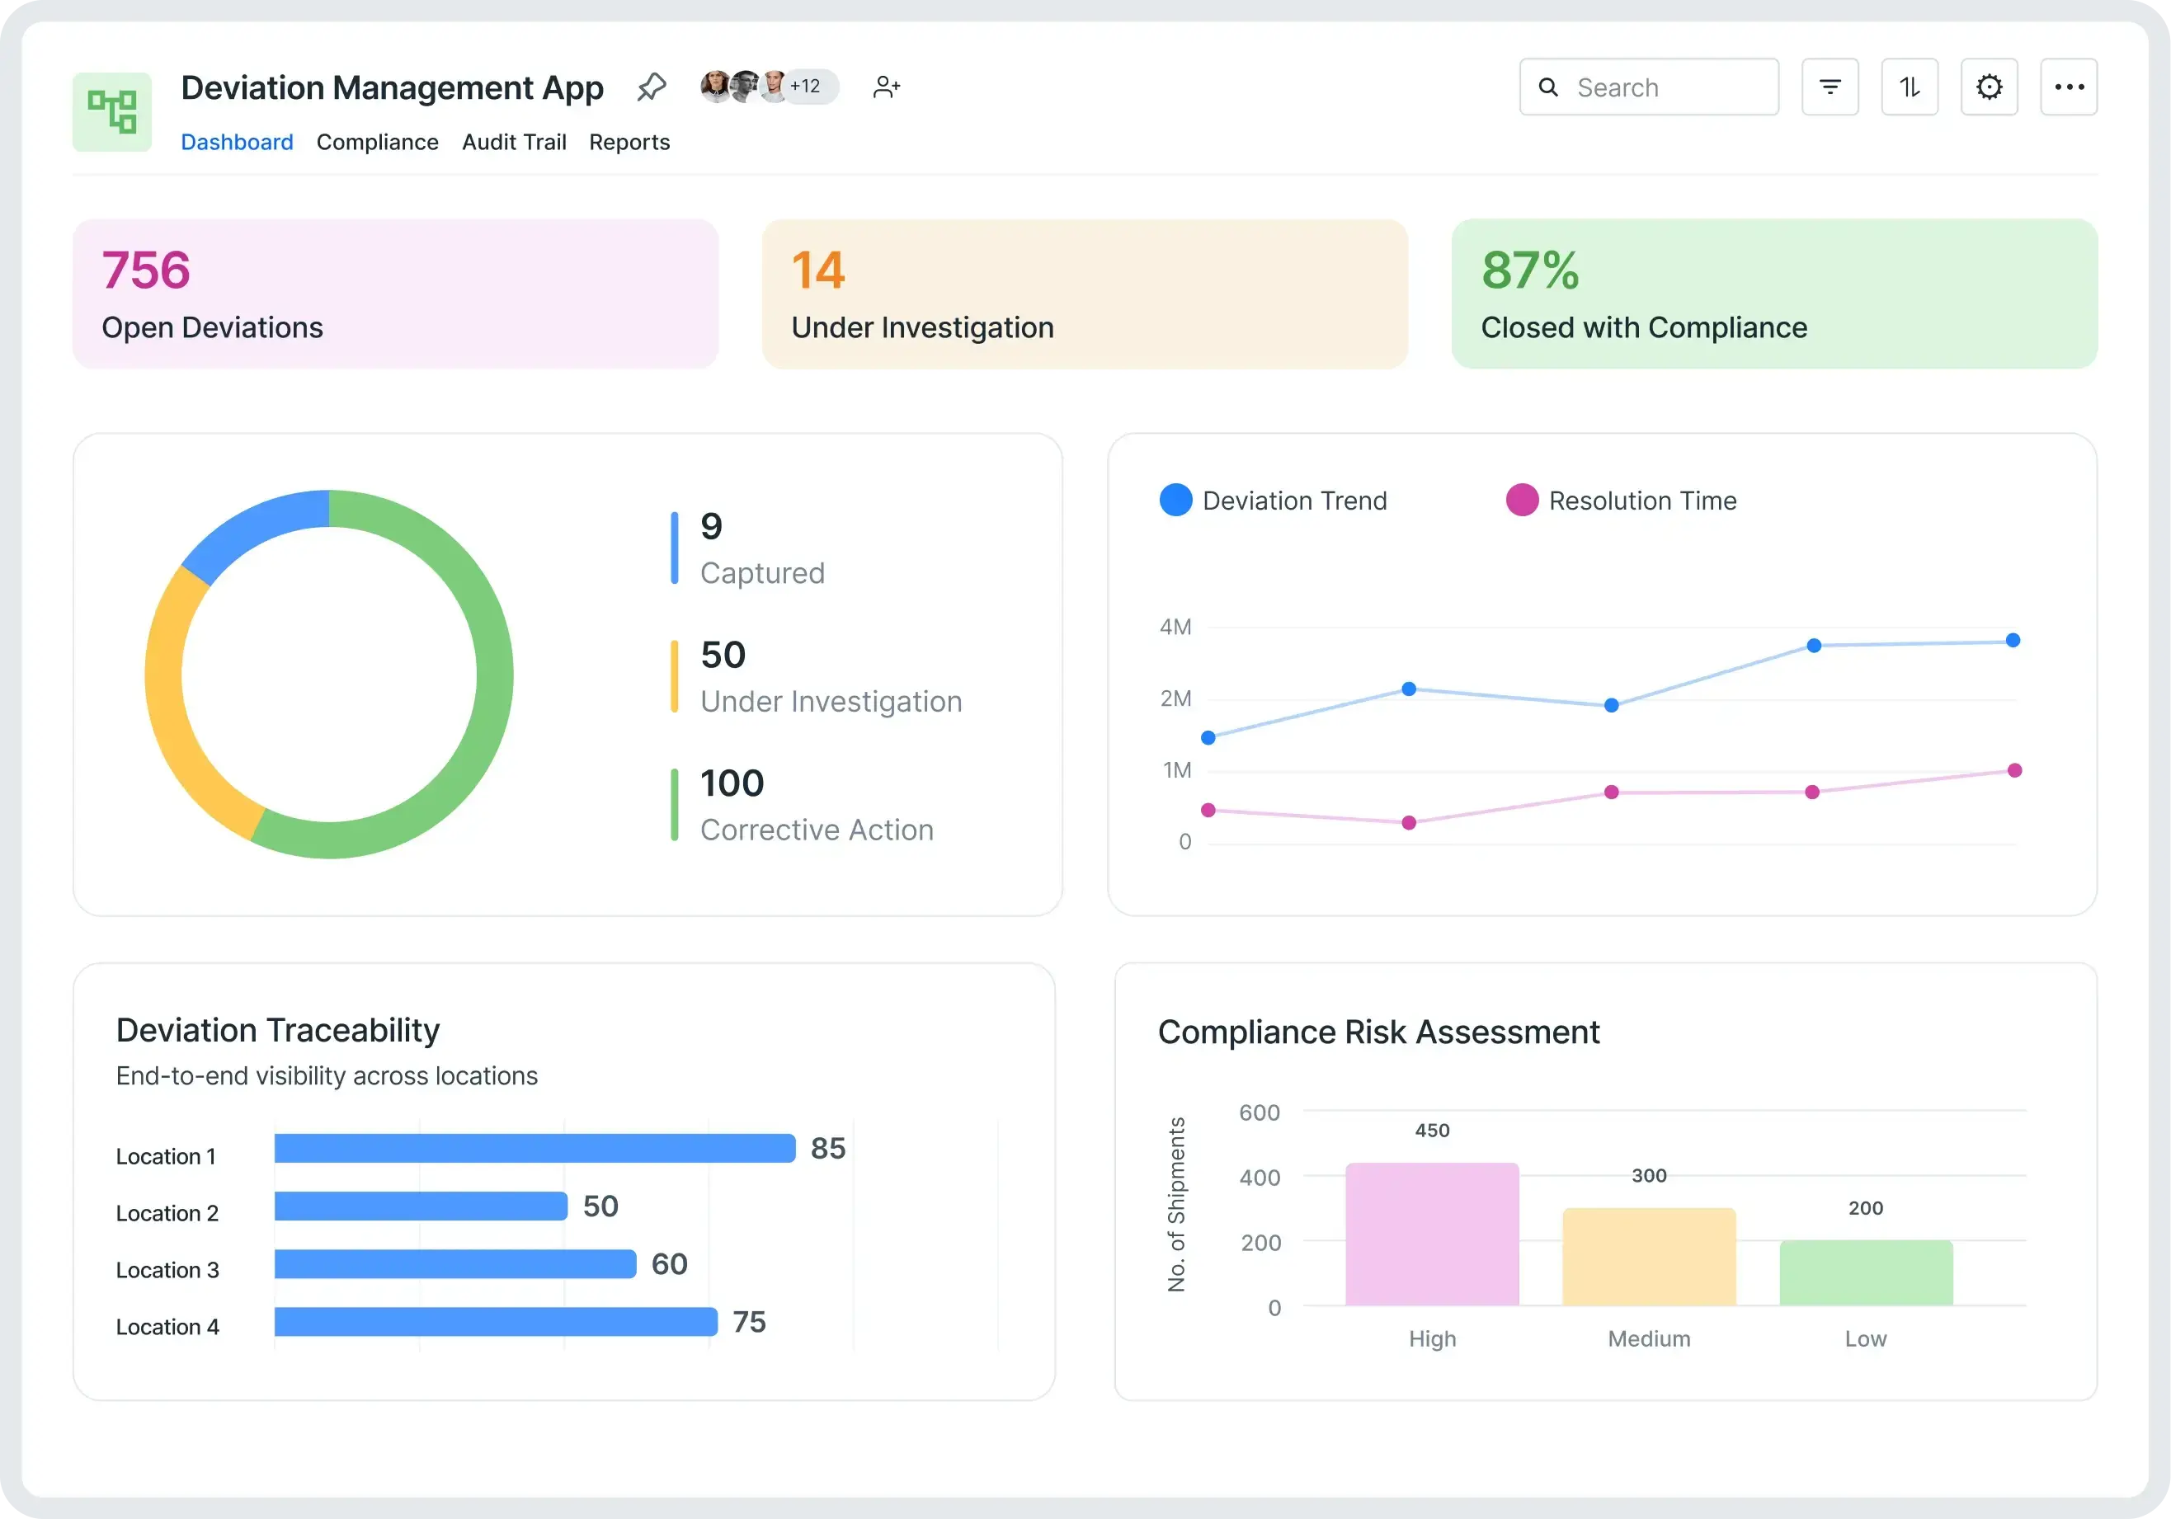This screenshot has width=2171, height=1519.
Task: Open the Audit Trail tab
Action: tap(513, 142)
